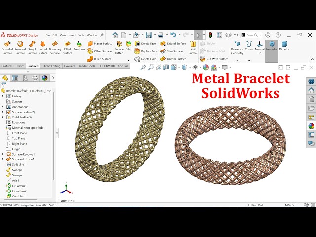Open the PropertyManager tab
The width and height of the screenshot is (316, 237).
click(x=15, y=78)
